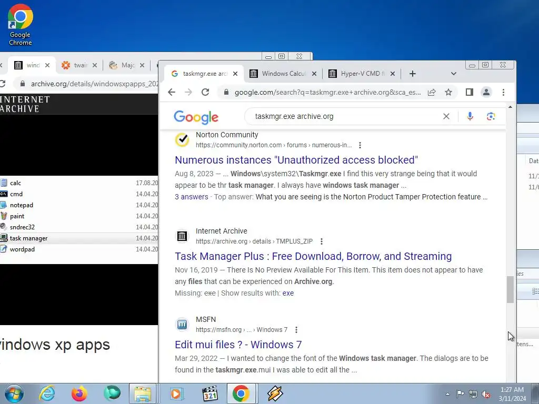Switch to taskmgr.exe Google search tab
Screen dimensions: 539x404
point(204,74)
